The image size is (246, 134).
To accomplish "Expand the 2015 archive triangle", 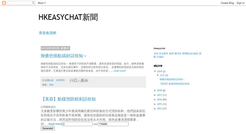I will click(155, 104).
